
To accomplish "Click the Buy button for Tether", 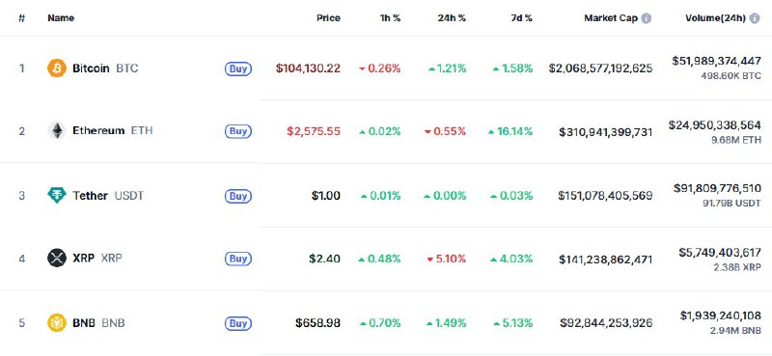I will pyautogui.click(x=238, y=196).
